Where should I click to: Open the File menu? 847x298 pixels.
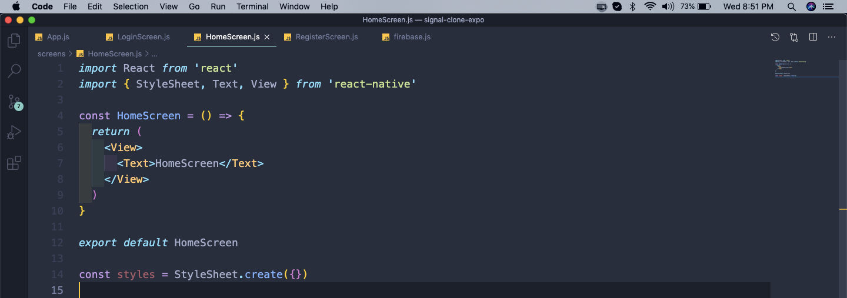[x=70, y=6]
